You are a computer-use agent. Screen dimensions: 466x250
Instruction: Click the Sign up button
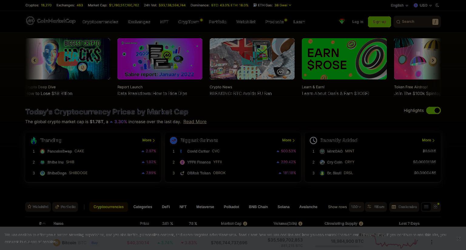[380, 22]
